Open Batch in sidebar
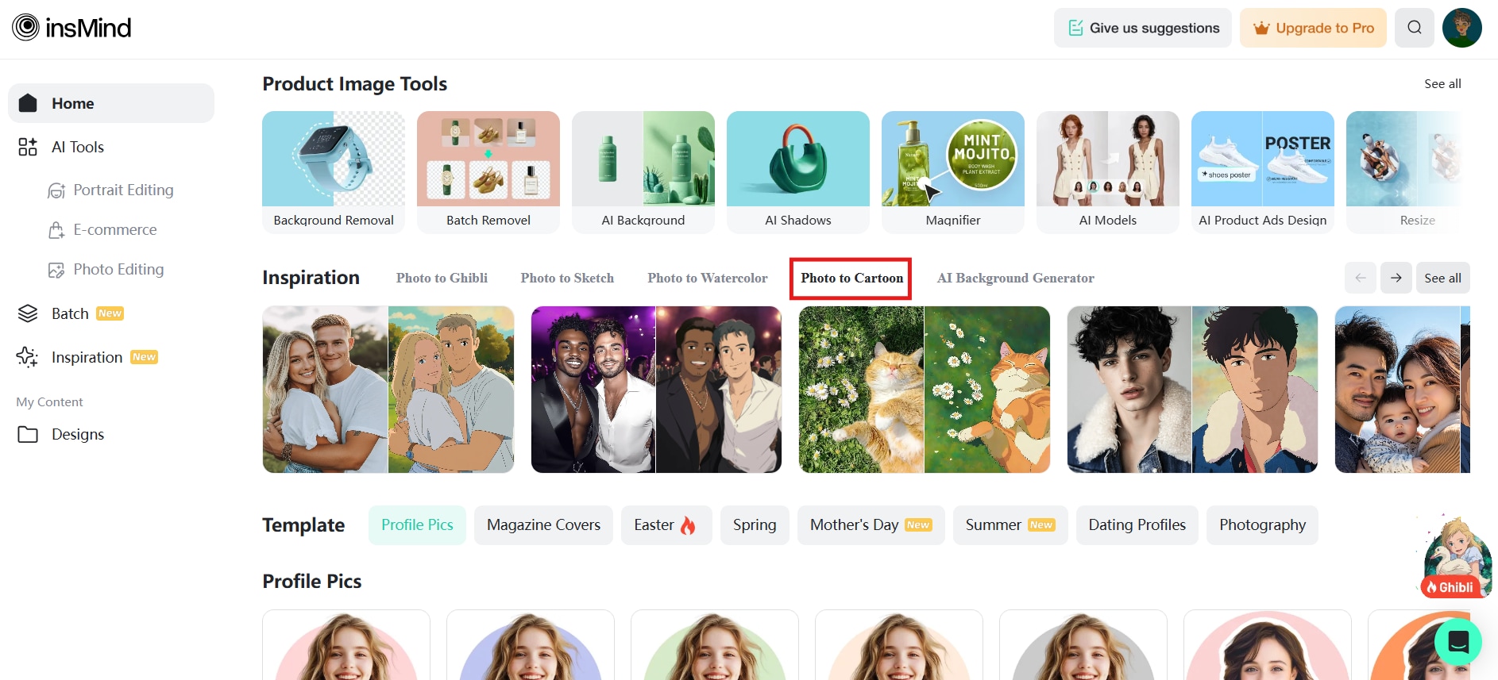 click(x=111, y=313)
